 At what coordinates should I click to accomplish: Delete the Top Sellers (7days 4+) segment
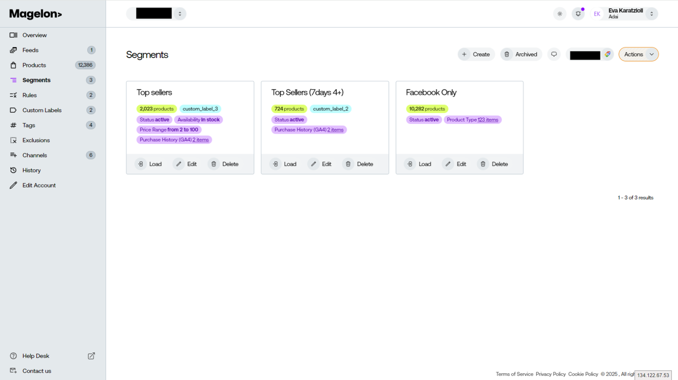click(358, 164)
